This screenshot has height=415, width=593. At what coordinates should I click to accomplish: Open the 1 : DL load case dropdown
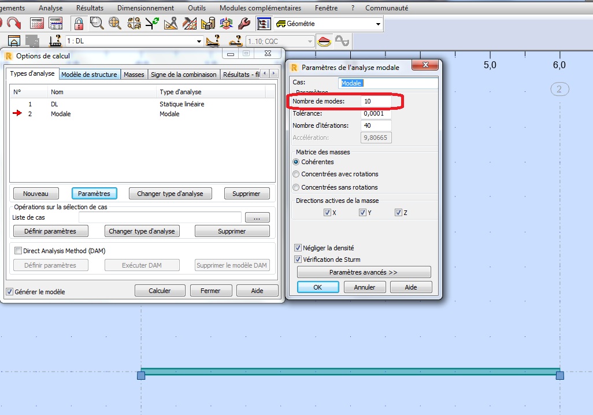[199, 41]
